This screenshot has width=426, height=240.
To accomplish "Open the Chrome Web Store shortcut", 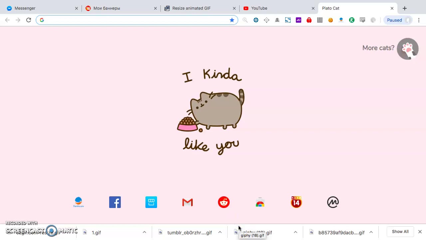I will coord(260,202).
